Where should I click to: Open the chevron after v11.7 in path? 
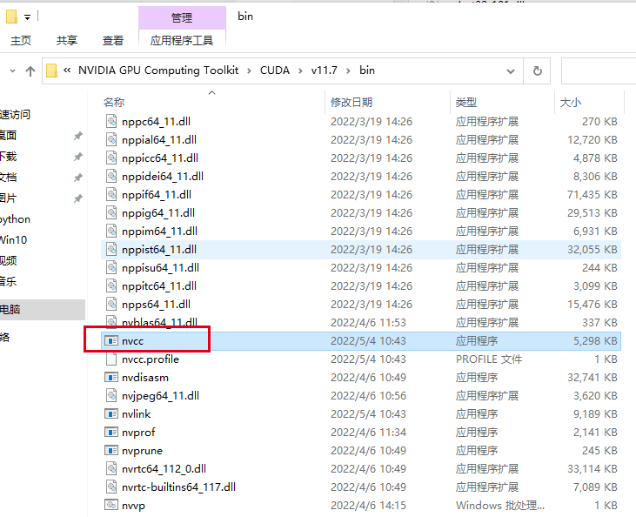tap(348, 71)
